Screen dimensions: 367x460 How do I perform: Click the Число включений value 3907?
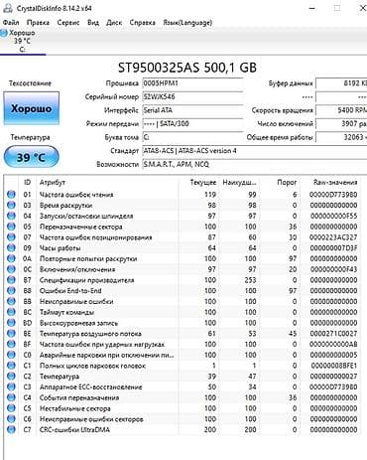341,124
